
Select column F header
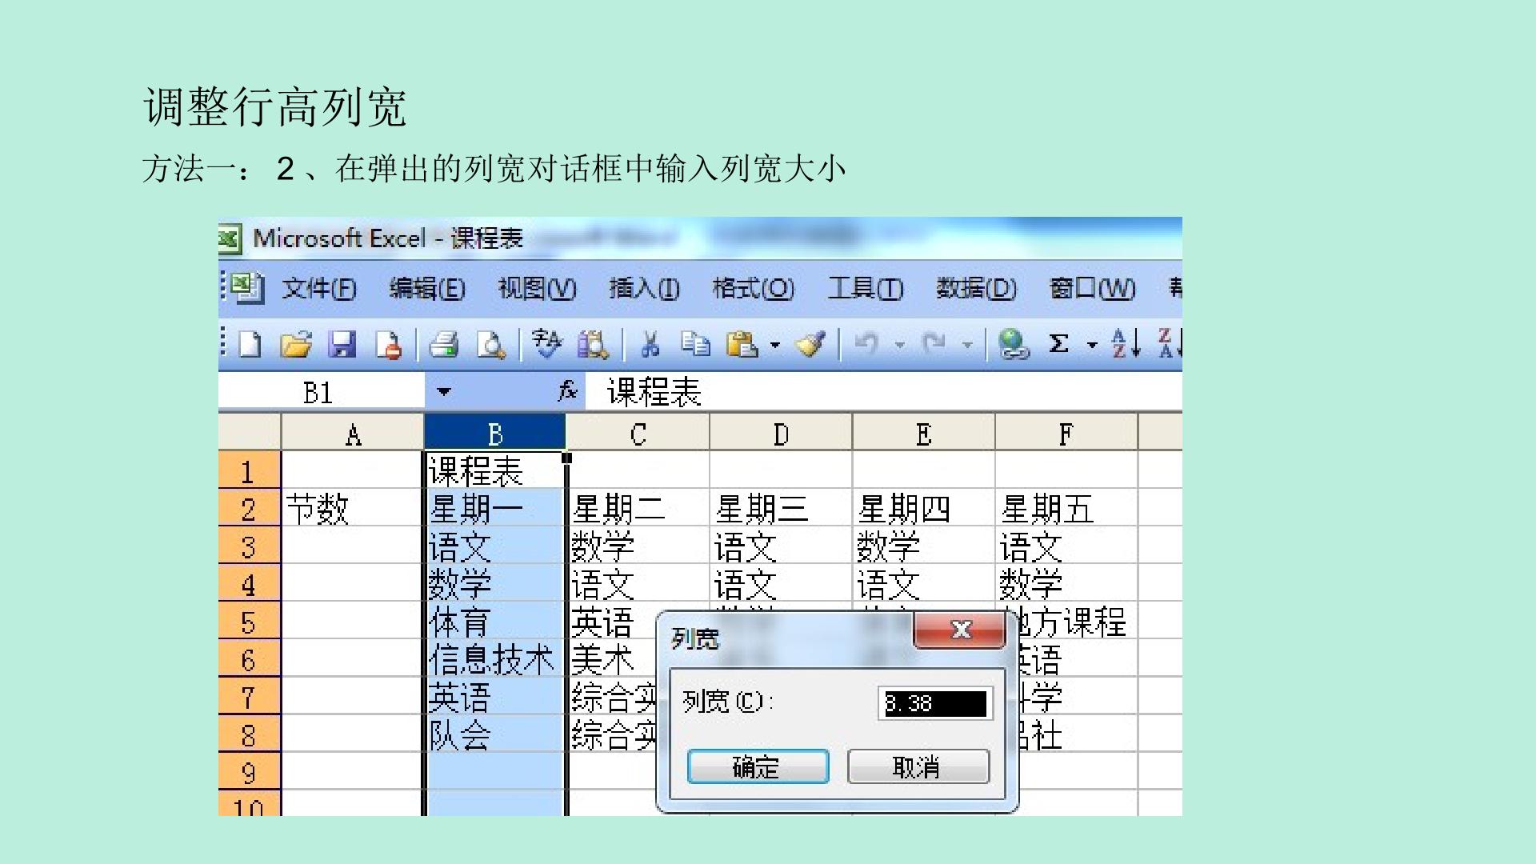1066,434
